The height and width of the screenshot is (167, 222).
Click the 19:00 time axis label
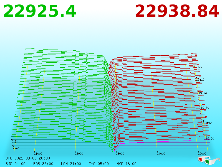tap(198, 67)
